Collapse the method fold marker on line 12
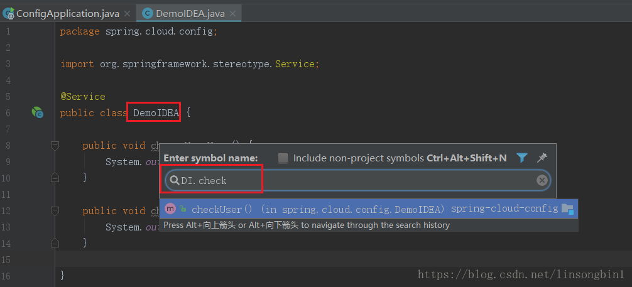632x287 pixels. 55,210
